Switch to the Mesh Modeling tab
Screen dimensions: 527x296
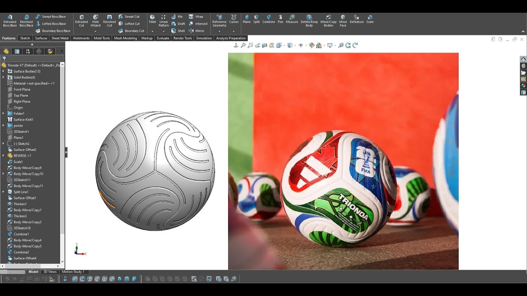(x=126, y=38)
